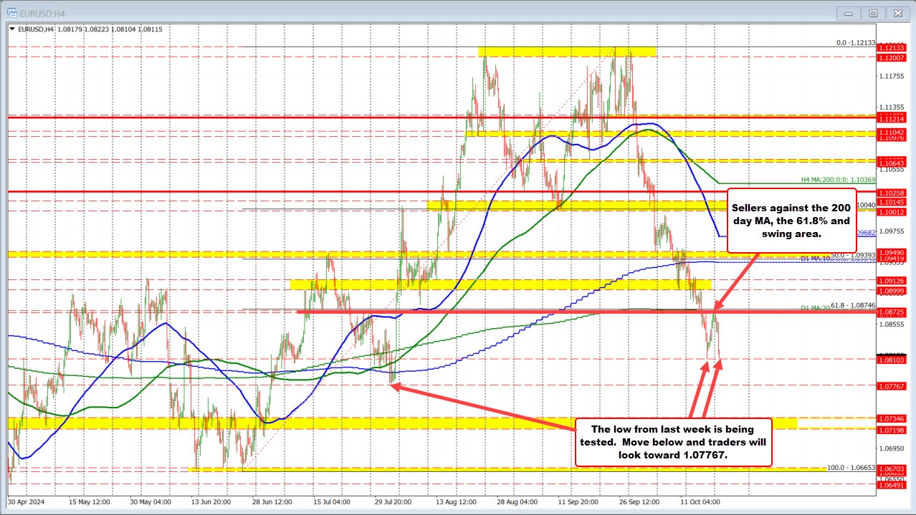Screen dimensions: 916x515
Task: Click the low-from-last-week annotation box
Action: point(674,443)
